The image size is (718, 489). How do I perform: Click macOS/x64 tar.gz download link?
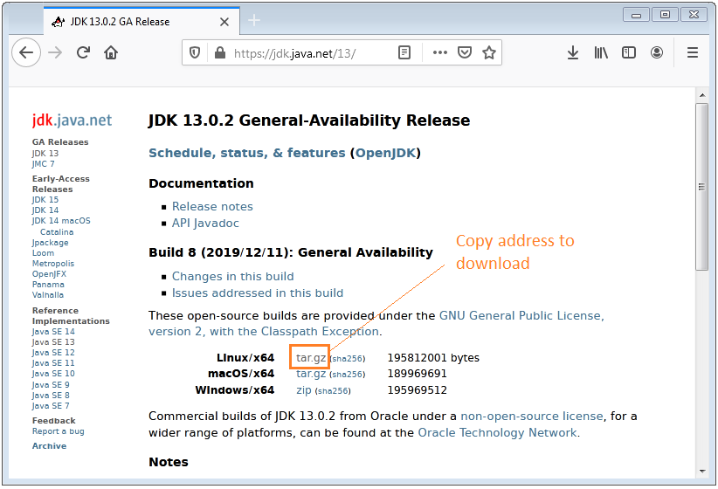(x=311, y=374)
